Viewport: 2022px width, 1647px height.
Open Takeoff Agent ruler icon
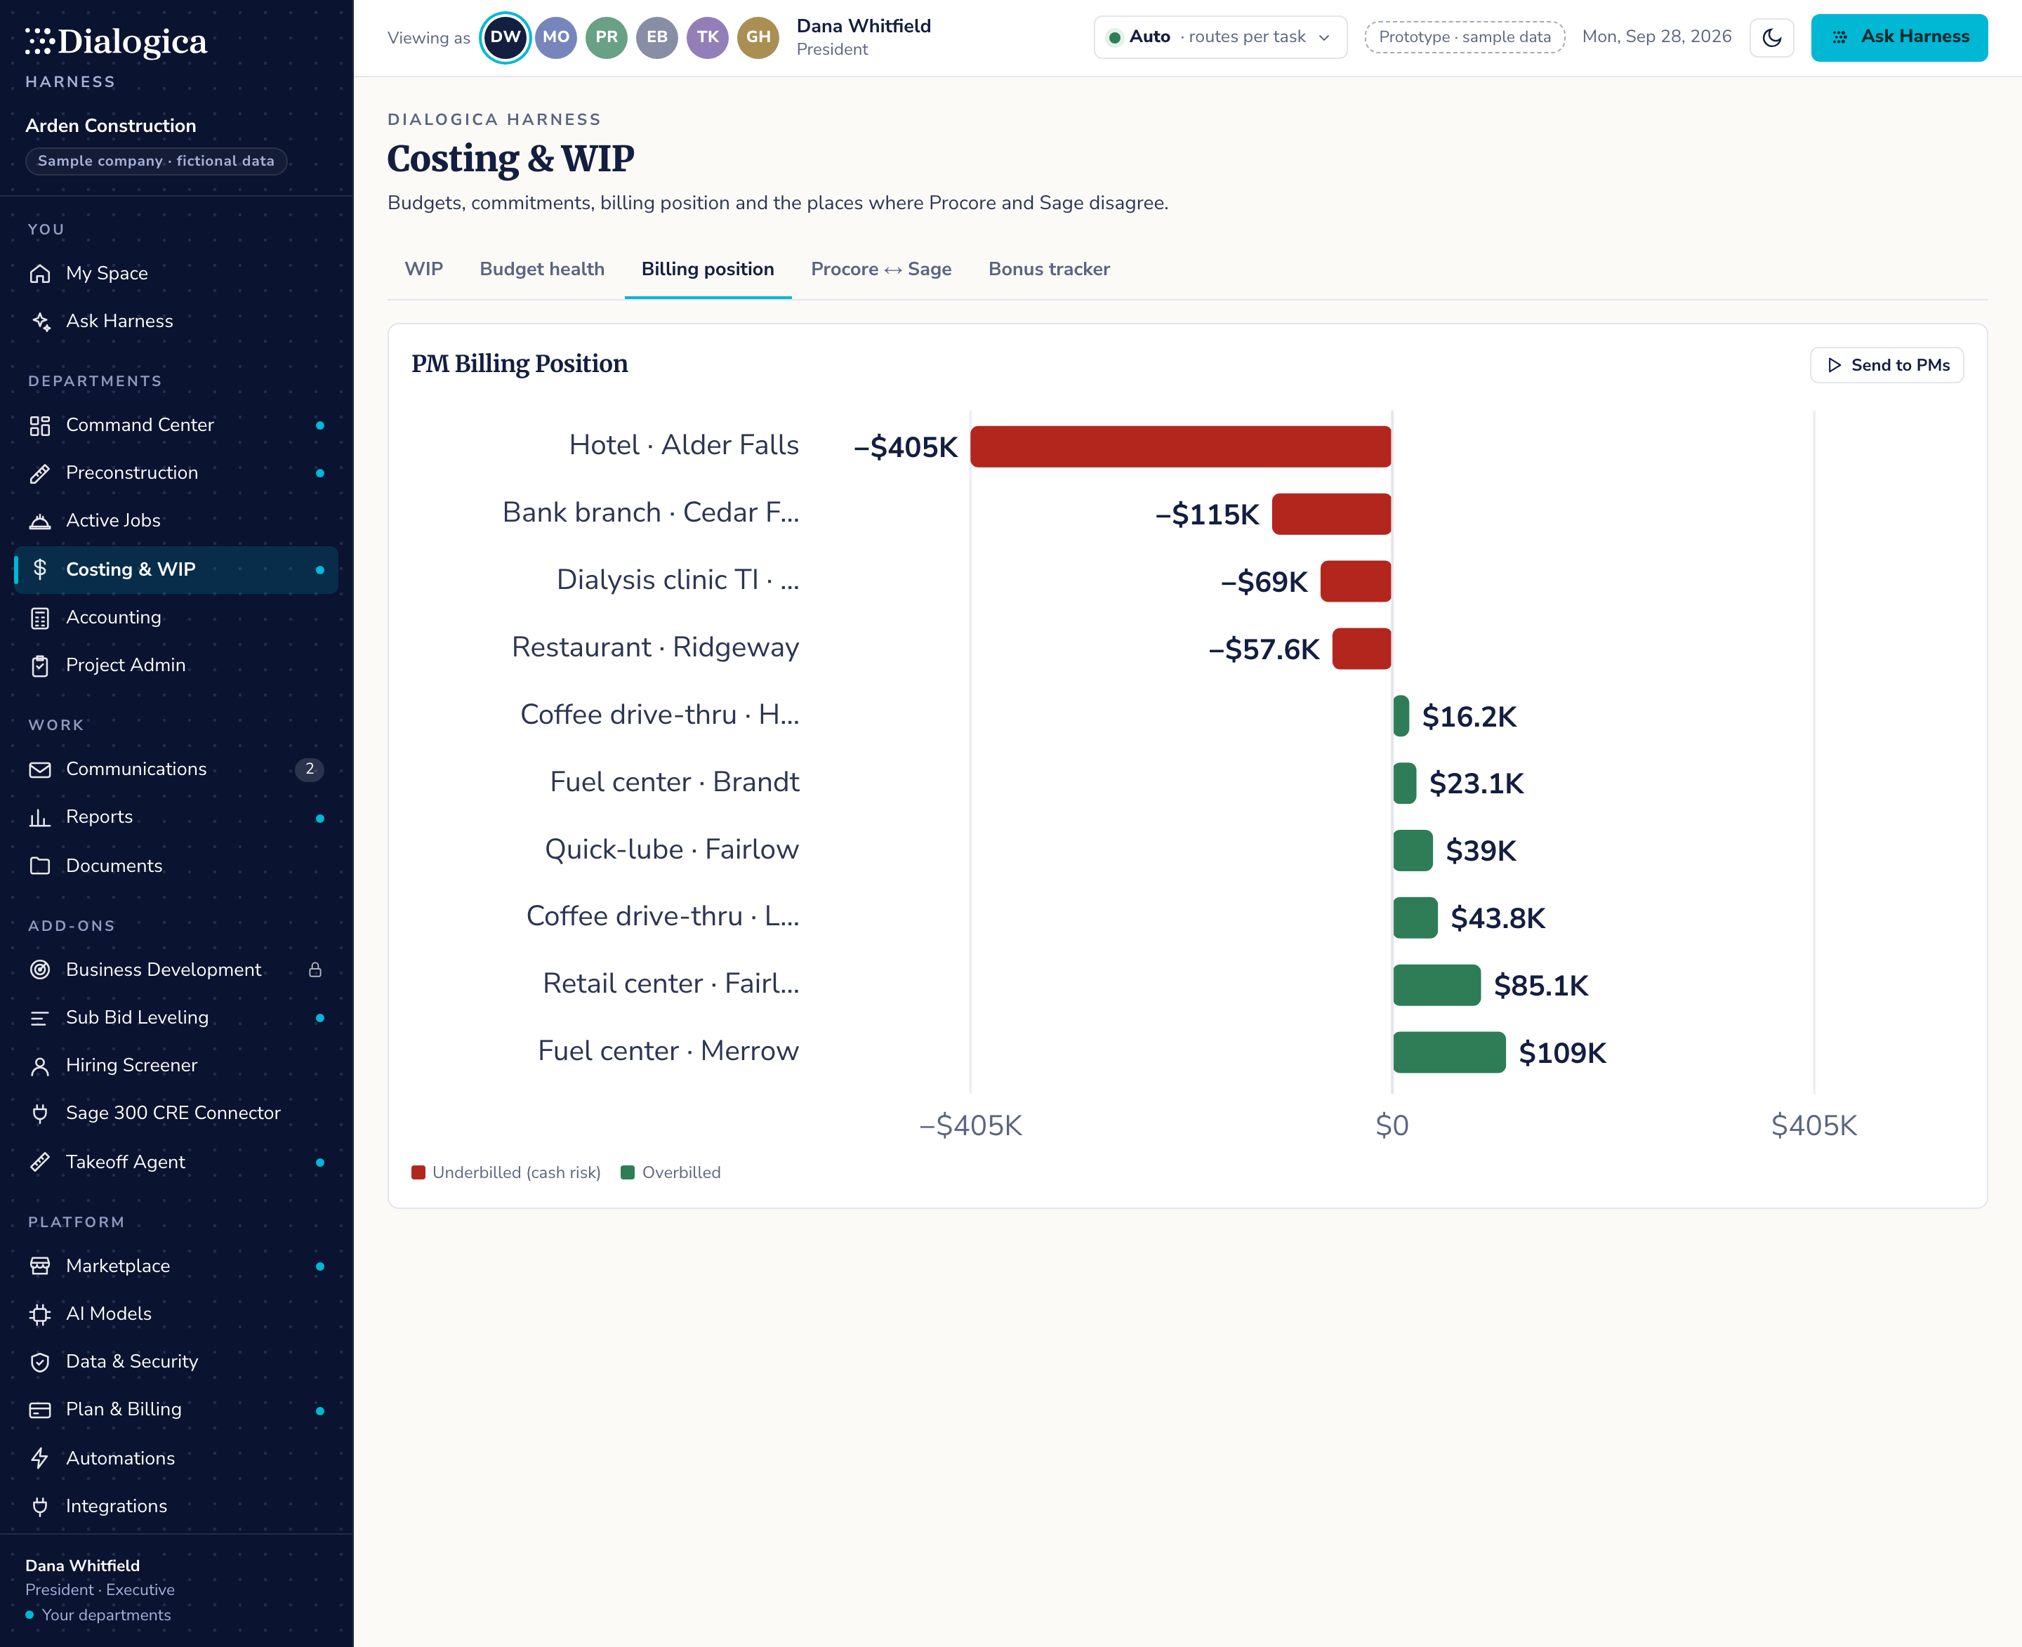point(40,1162)
